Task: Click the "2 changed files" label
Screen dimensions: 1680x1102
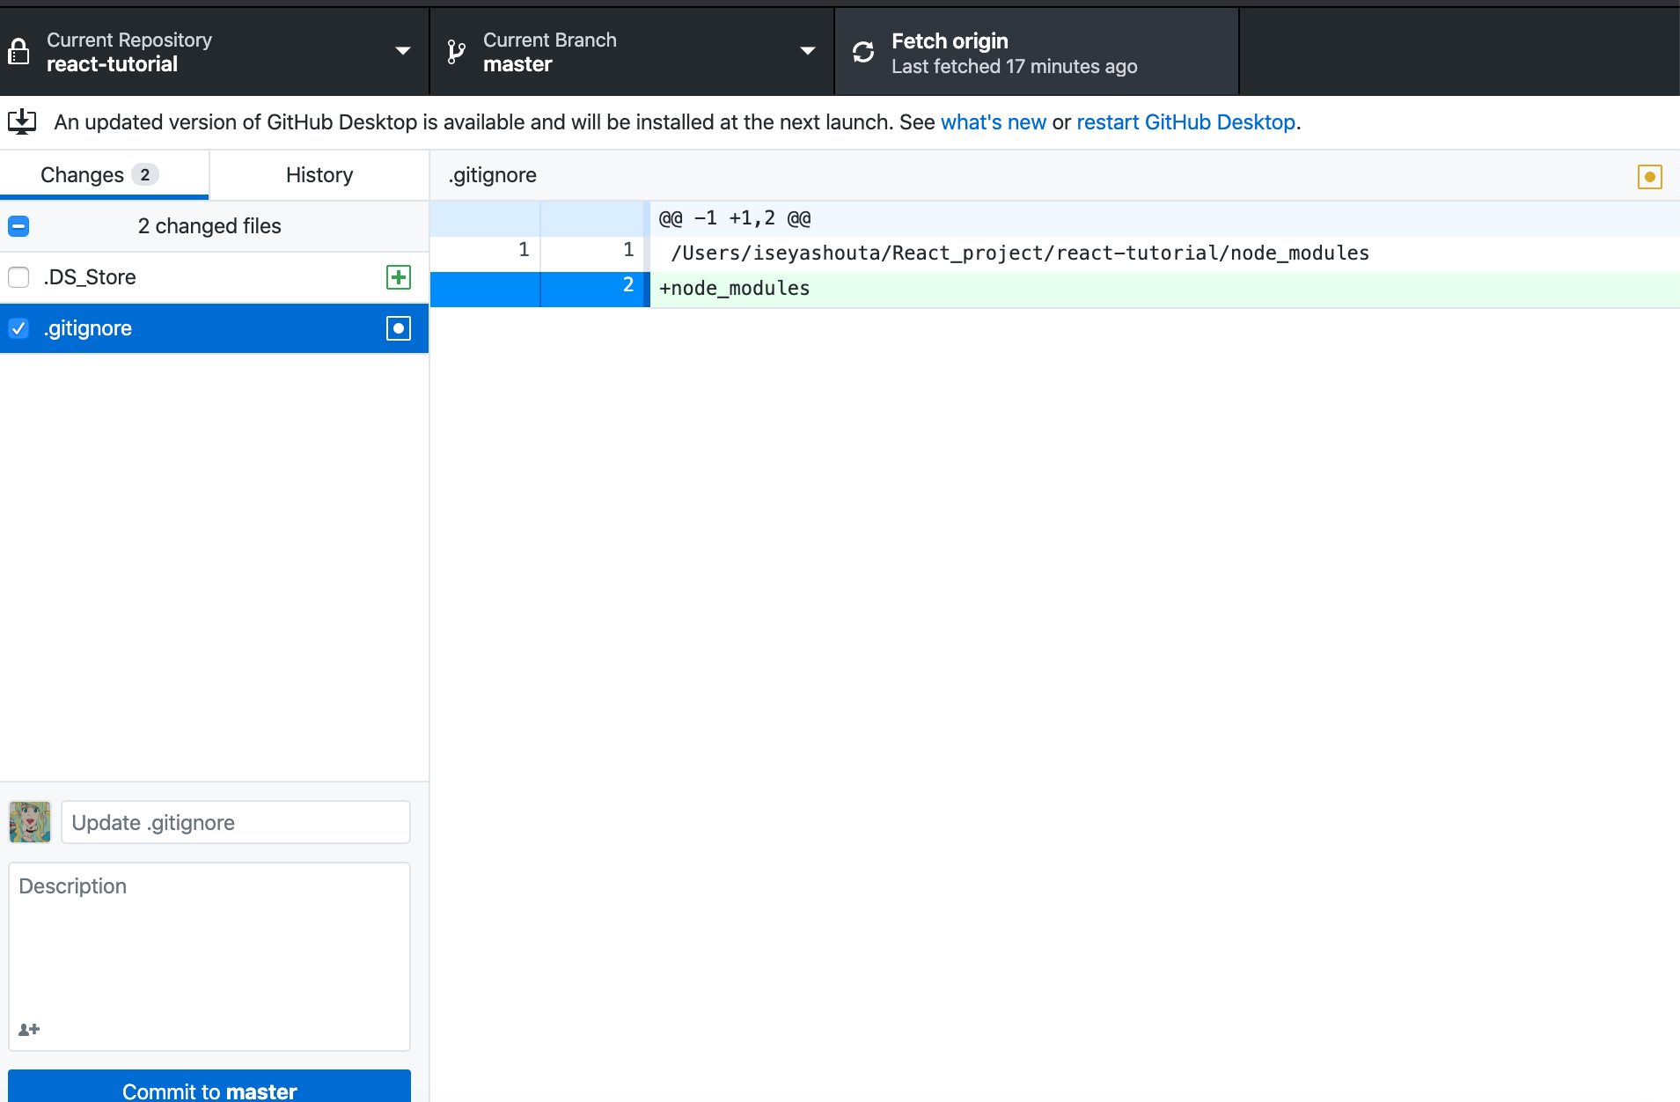Action: click(x=209, y=226)
